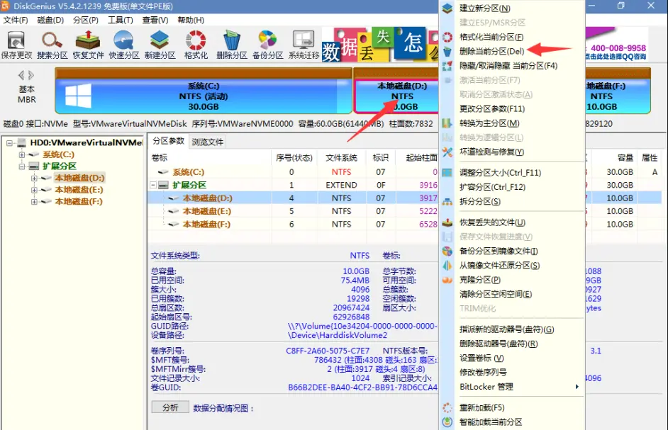Open the 文件(F) menu

[16, 20]
